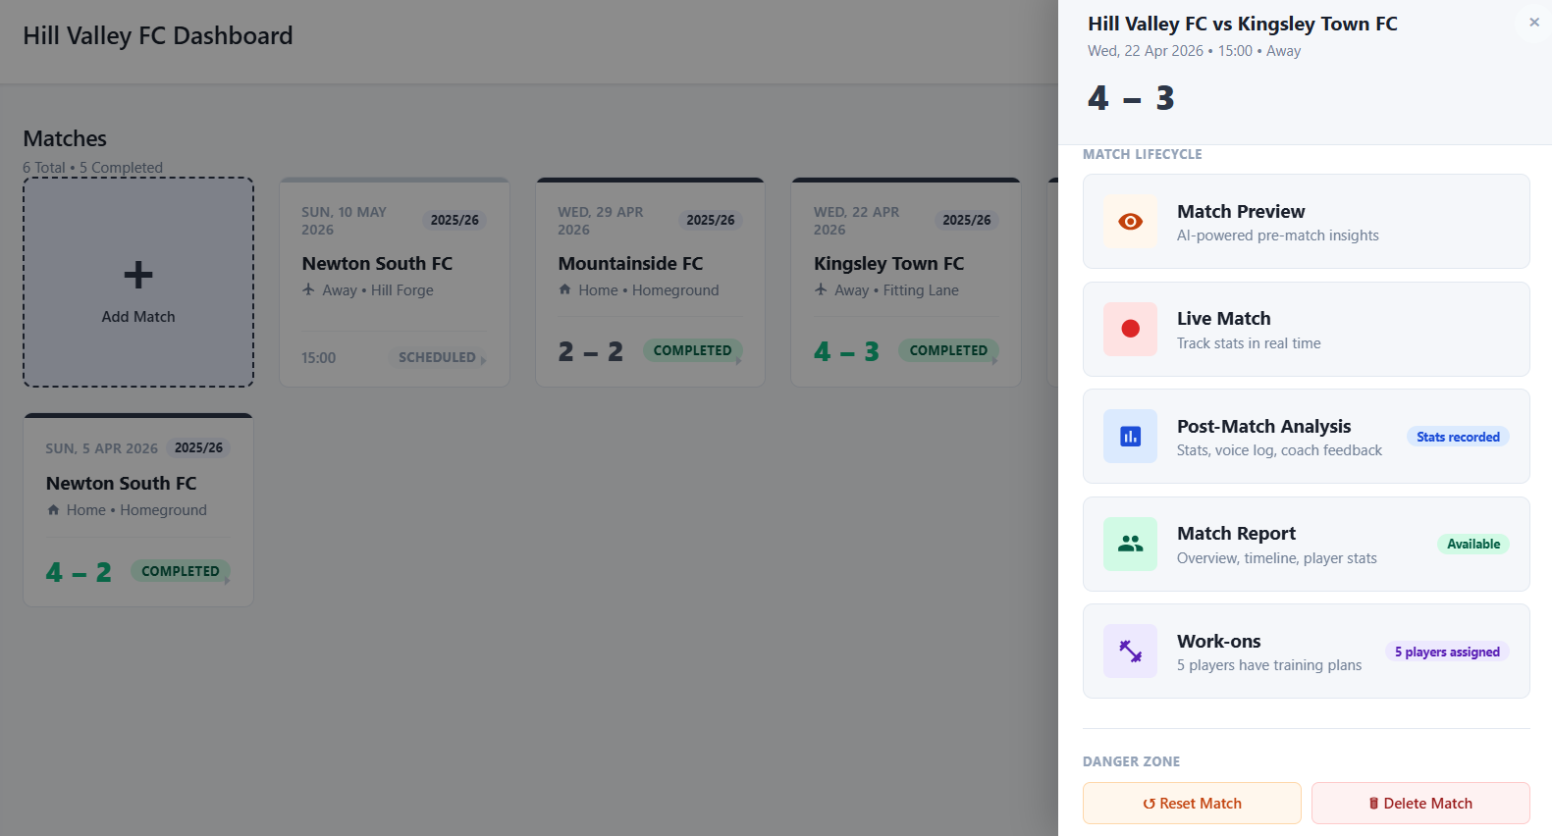Open Post-Match Analysis
1552x836 pixels.
click(x=1306, y=437)
